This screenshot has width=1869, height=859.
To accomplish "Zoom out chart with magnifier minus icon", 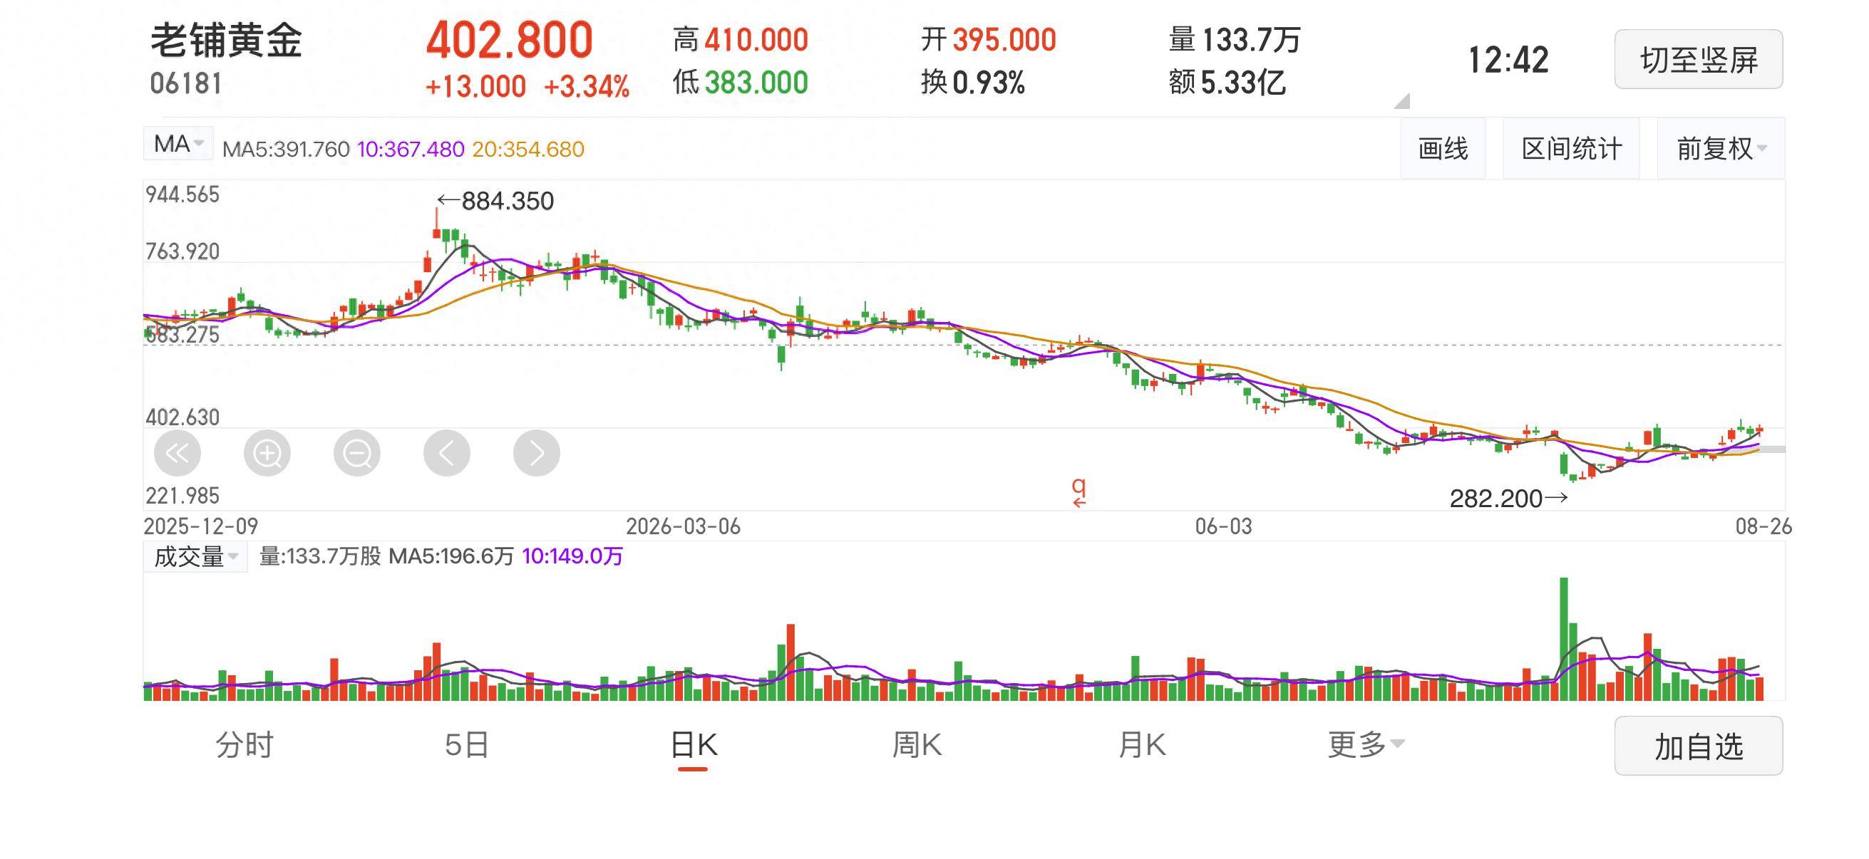I will [x=357, y=453].
